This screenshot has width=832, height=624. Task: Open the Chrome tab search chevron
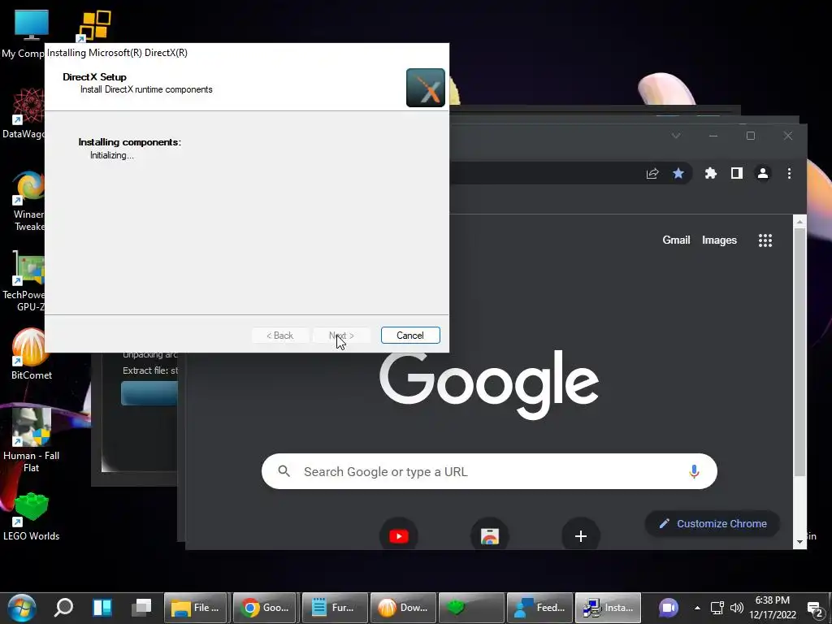coord(675,136)
